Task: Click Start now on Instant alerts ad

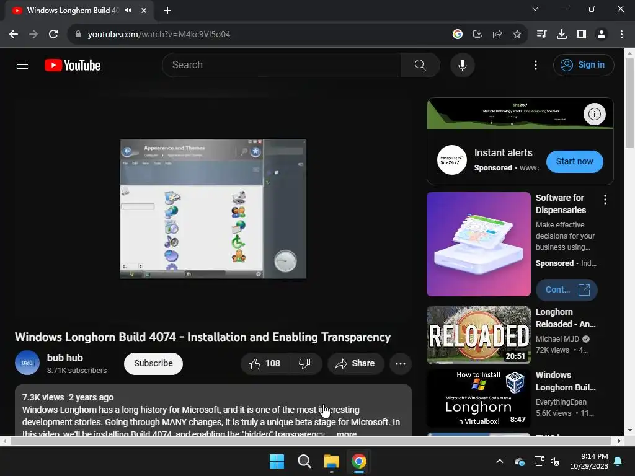Action: [574, 161]
